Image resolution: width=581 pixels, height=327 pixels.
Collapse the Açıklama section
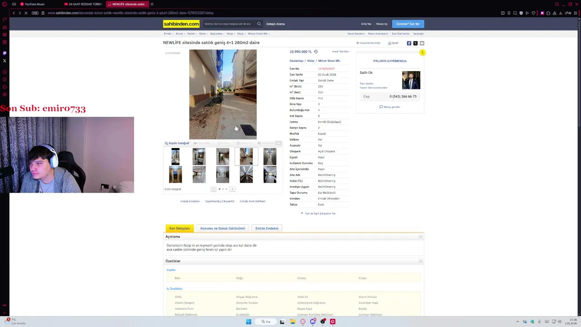click(x=420, y=237)
